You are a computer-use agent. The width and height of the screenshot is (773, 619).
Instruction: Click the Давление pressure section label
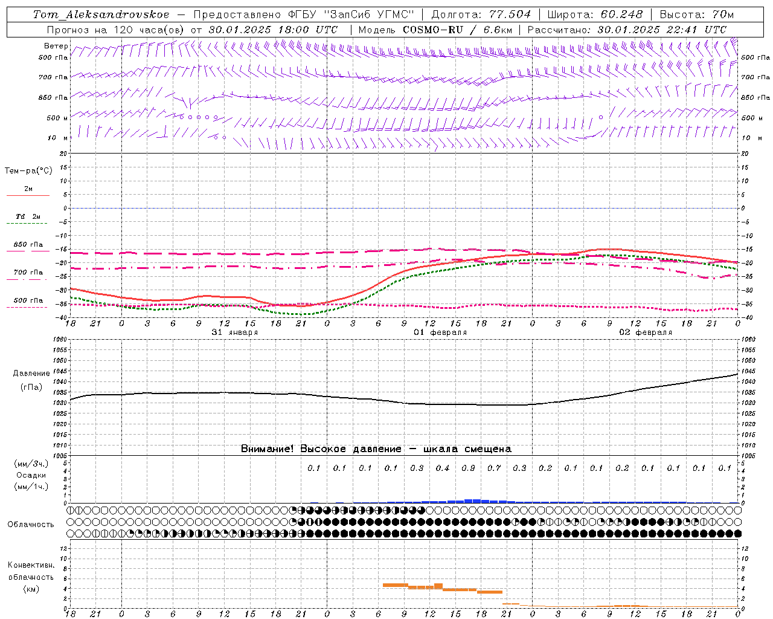coord(31,374)
